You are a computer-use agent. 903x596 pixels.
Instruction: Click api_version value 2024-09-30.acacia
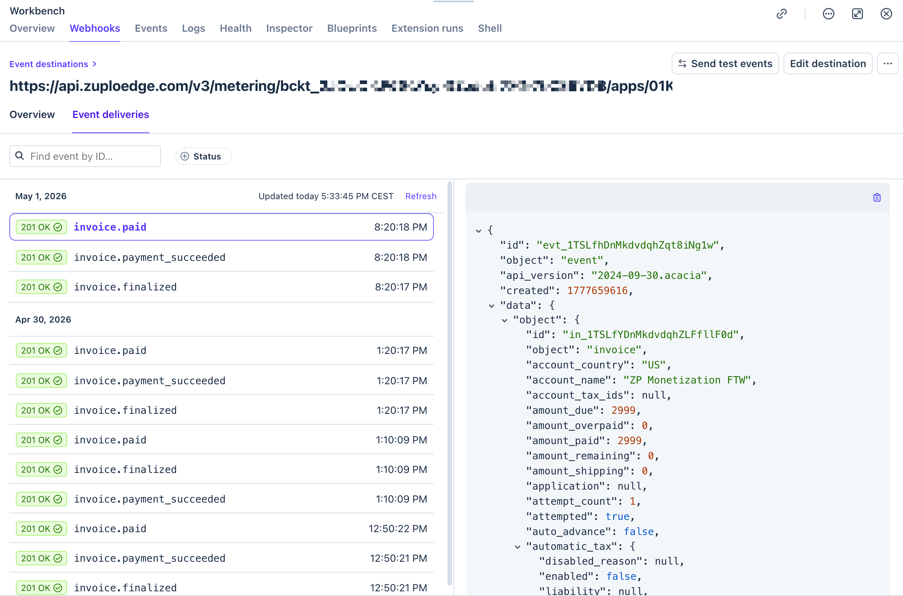649,275
